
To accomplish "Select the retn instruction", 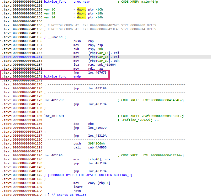I will click(77, 191).
